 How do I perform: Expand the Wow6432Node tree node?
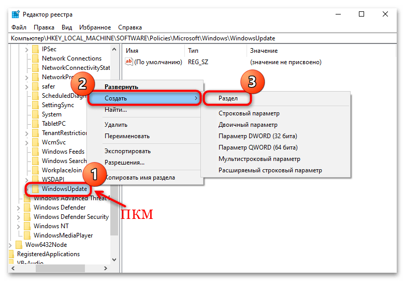[10, 245]
